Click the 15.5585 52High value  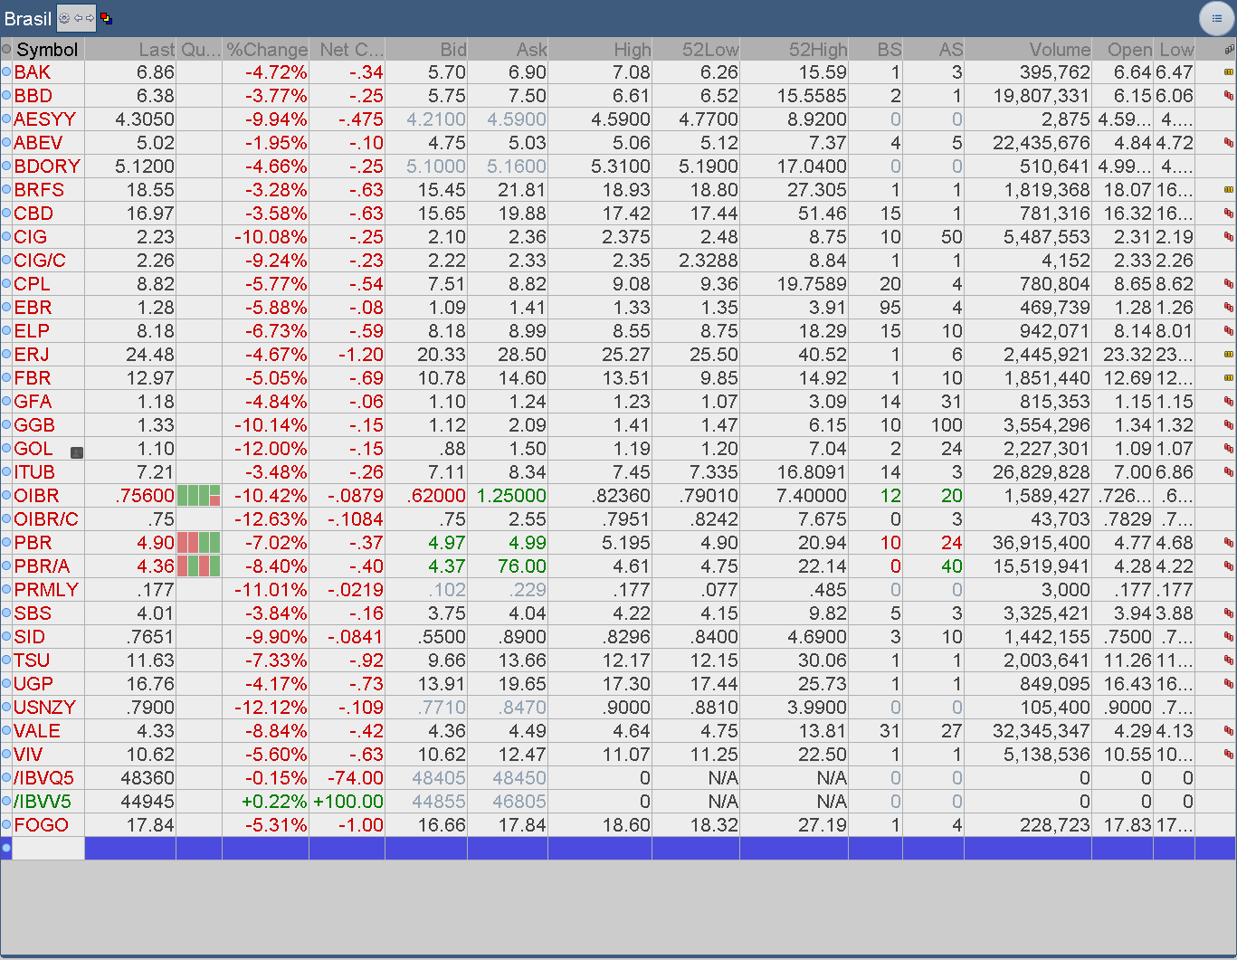click(812, 96)
